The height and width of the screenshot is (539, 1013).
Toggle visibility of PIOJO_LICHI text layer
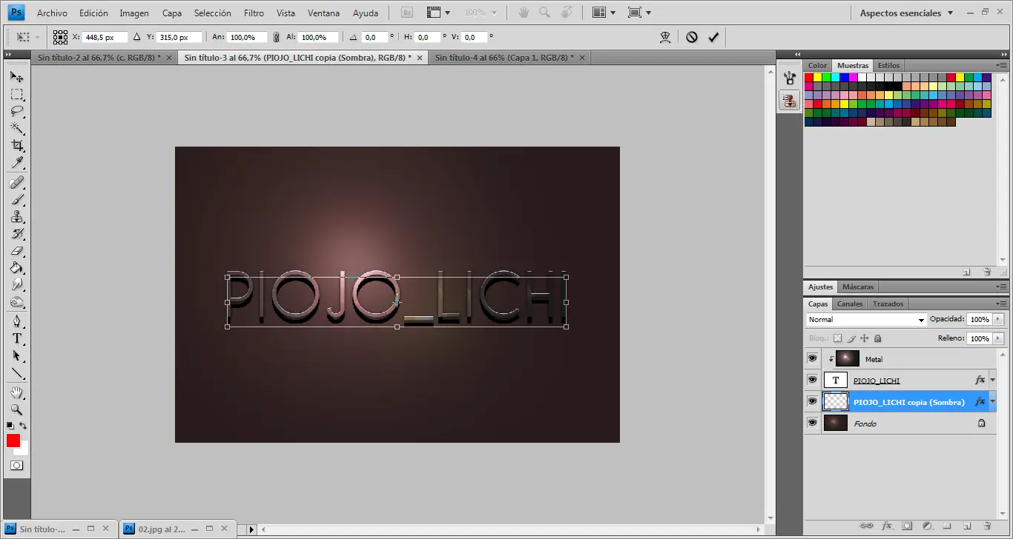tap(813, 380)
